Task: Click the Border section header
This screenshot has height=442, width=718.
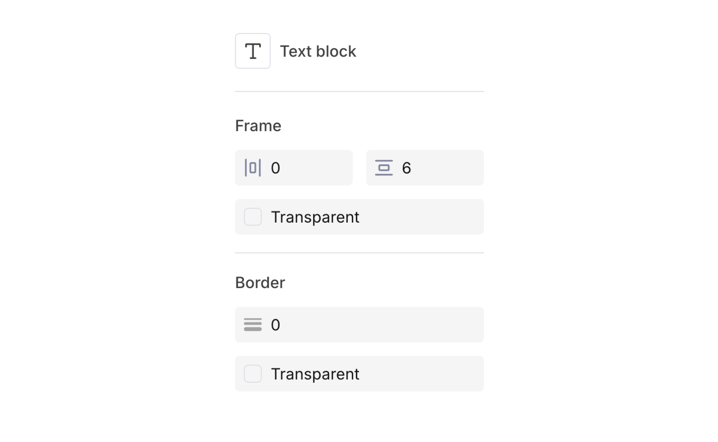Action: tap(260, 282)
